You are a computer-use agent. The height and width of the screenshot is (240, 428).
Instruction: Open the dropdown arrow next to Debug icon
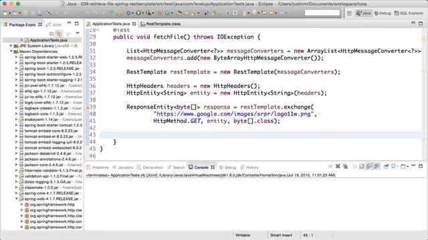point(132,13)
